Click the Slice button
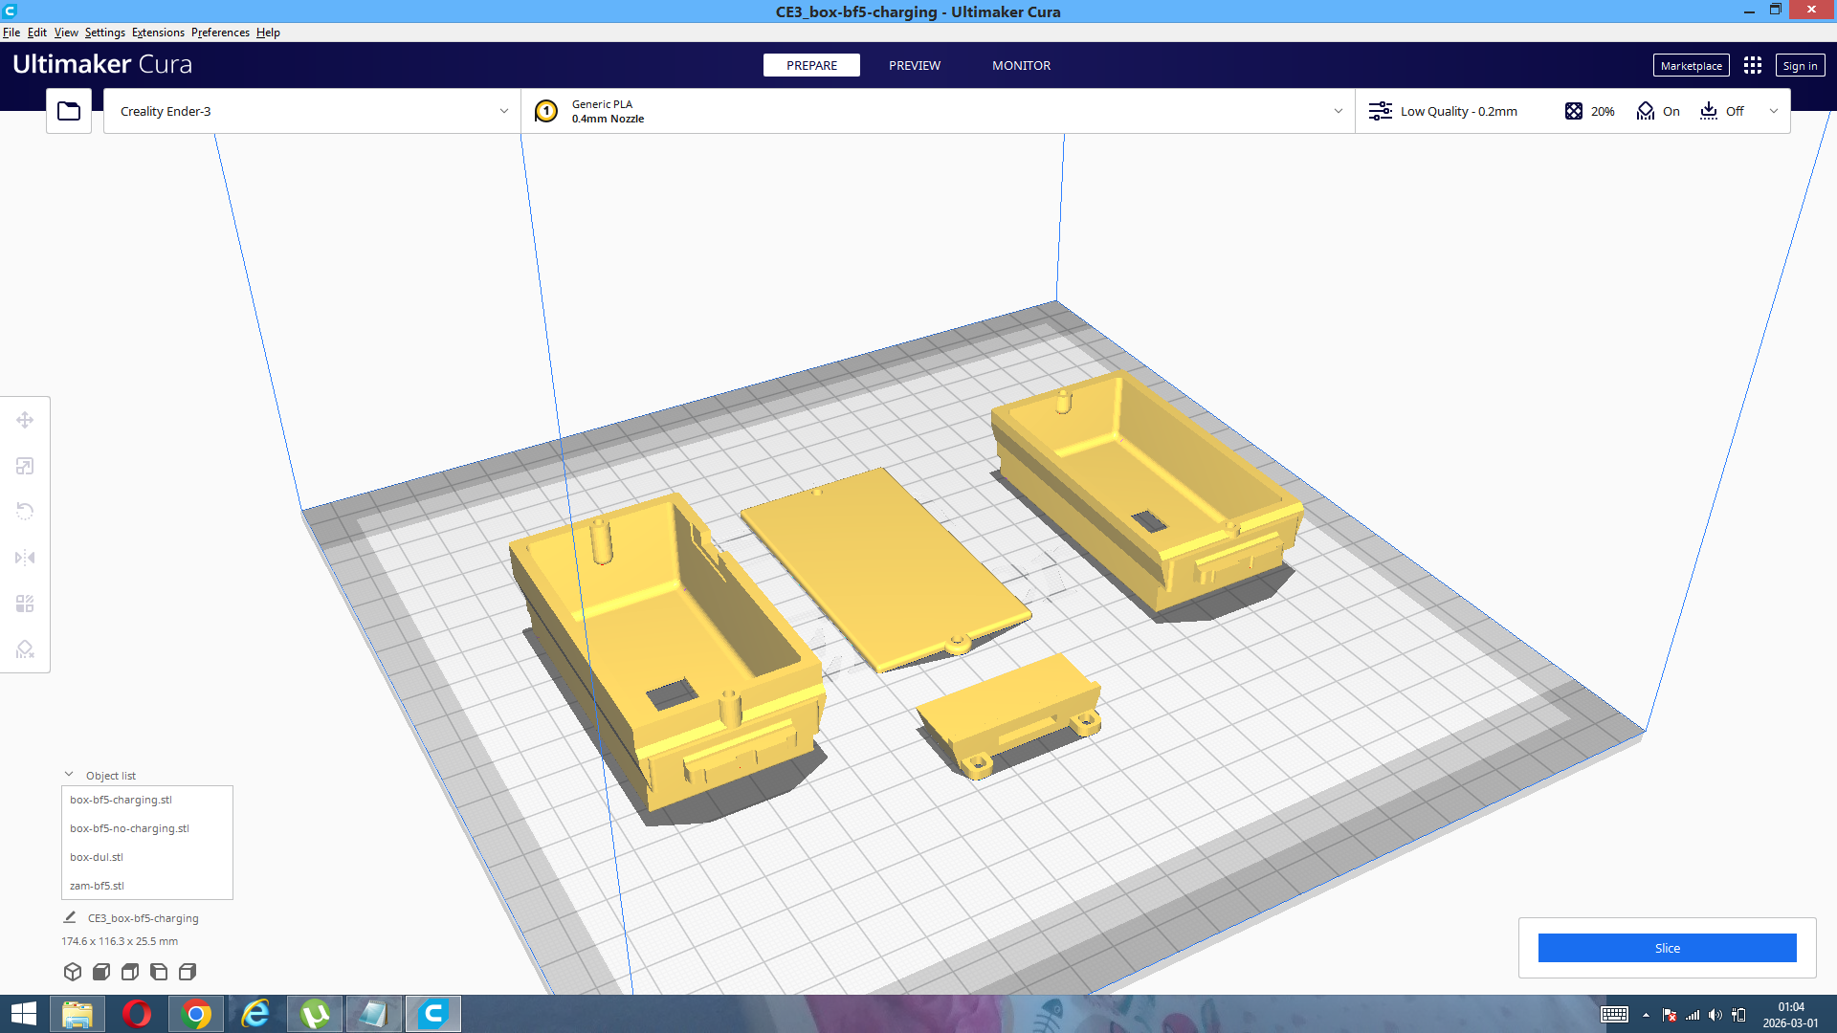 (1667, 948)
